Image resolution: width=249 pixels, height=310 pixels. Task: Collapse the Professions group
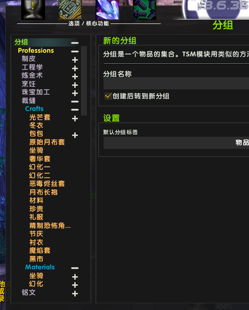pyautogui.click(x=75, y=51)
